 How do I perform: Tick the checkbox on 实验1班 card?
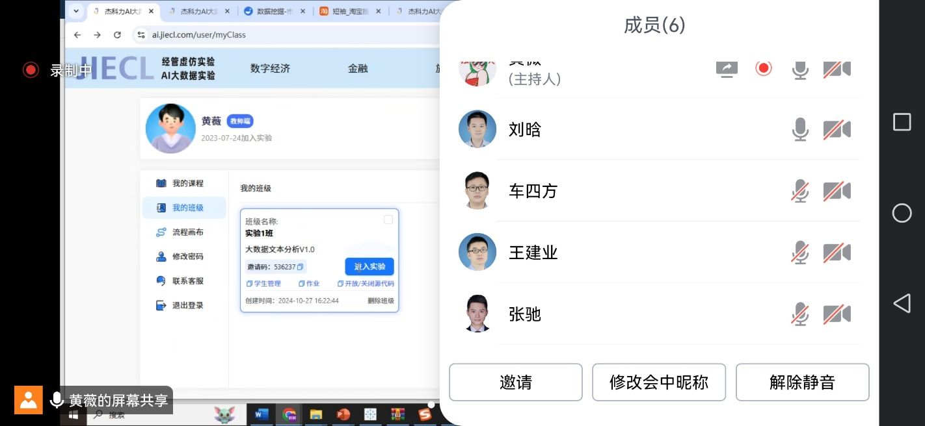click(388, 219)
